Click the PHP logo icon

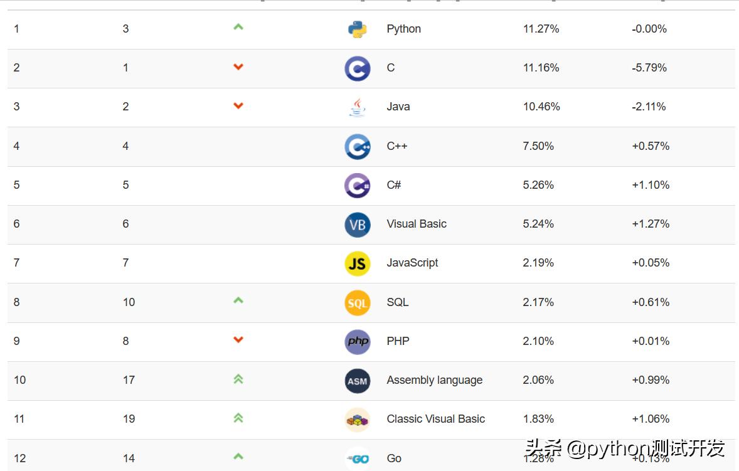coord(357,342)
